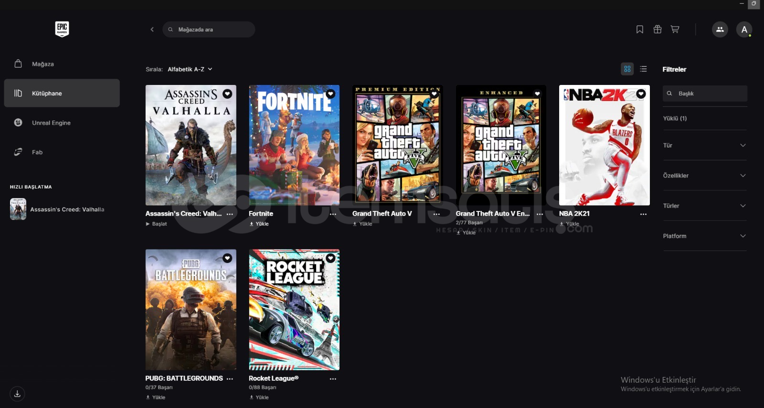
Task: Click the 0/37 Başarı achievements text
Action: (159, 387)
